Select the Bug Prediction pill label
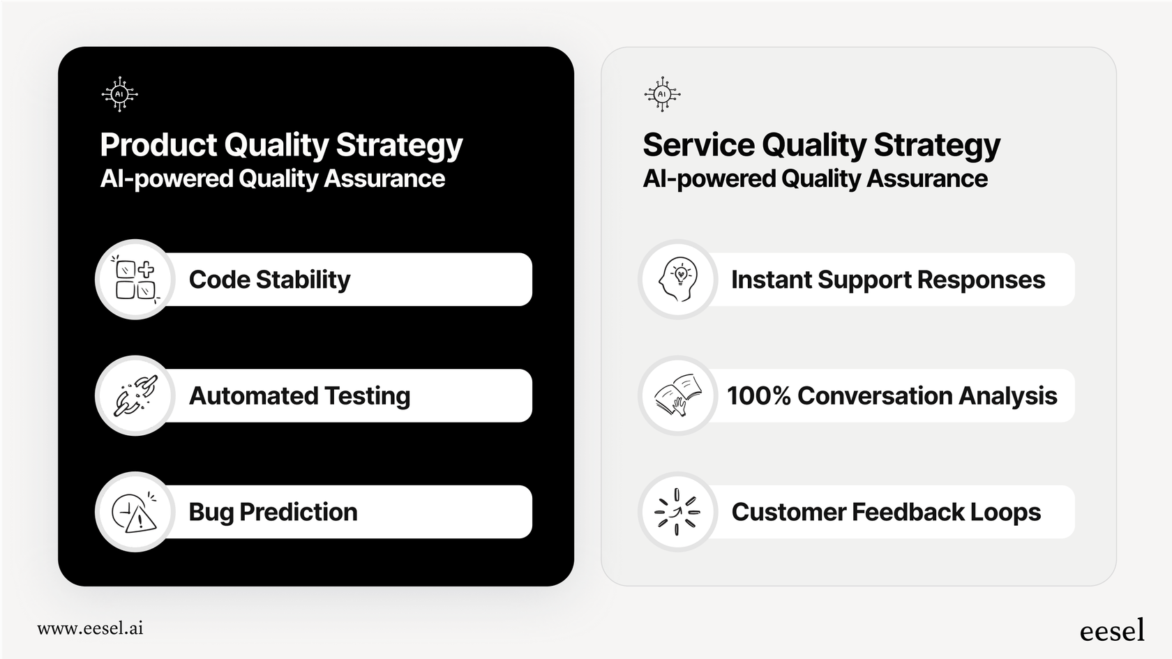 pos(273,512)
